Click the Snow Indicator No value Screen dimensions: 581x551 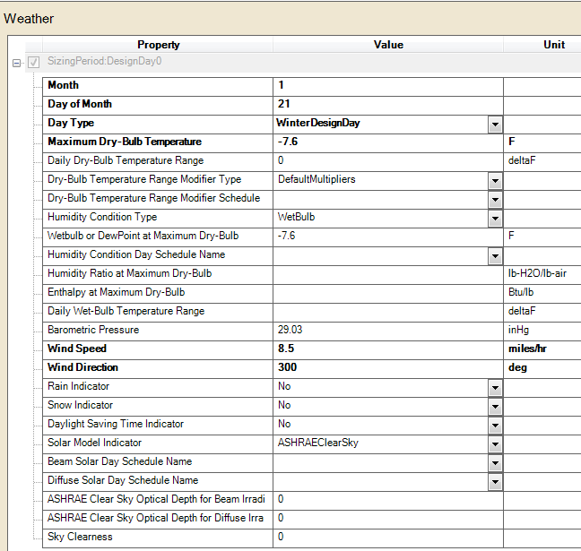point(284,405)
